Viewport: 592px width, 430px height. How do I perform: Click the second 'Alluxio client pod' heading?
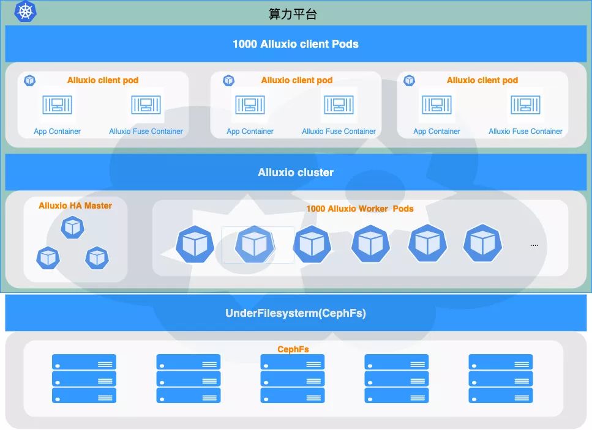click(297, 80)
